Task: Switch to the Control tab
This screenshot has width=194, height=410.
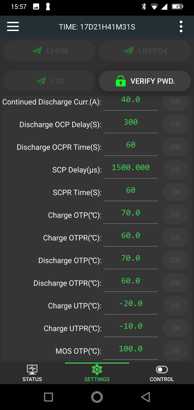Action: point(162,373)
